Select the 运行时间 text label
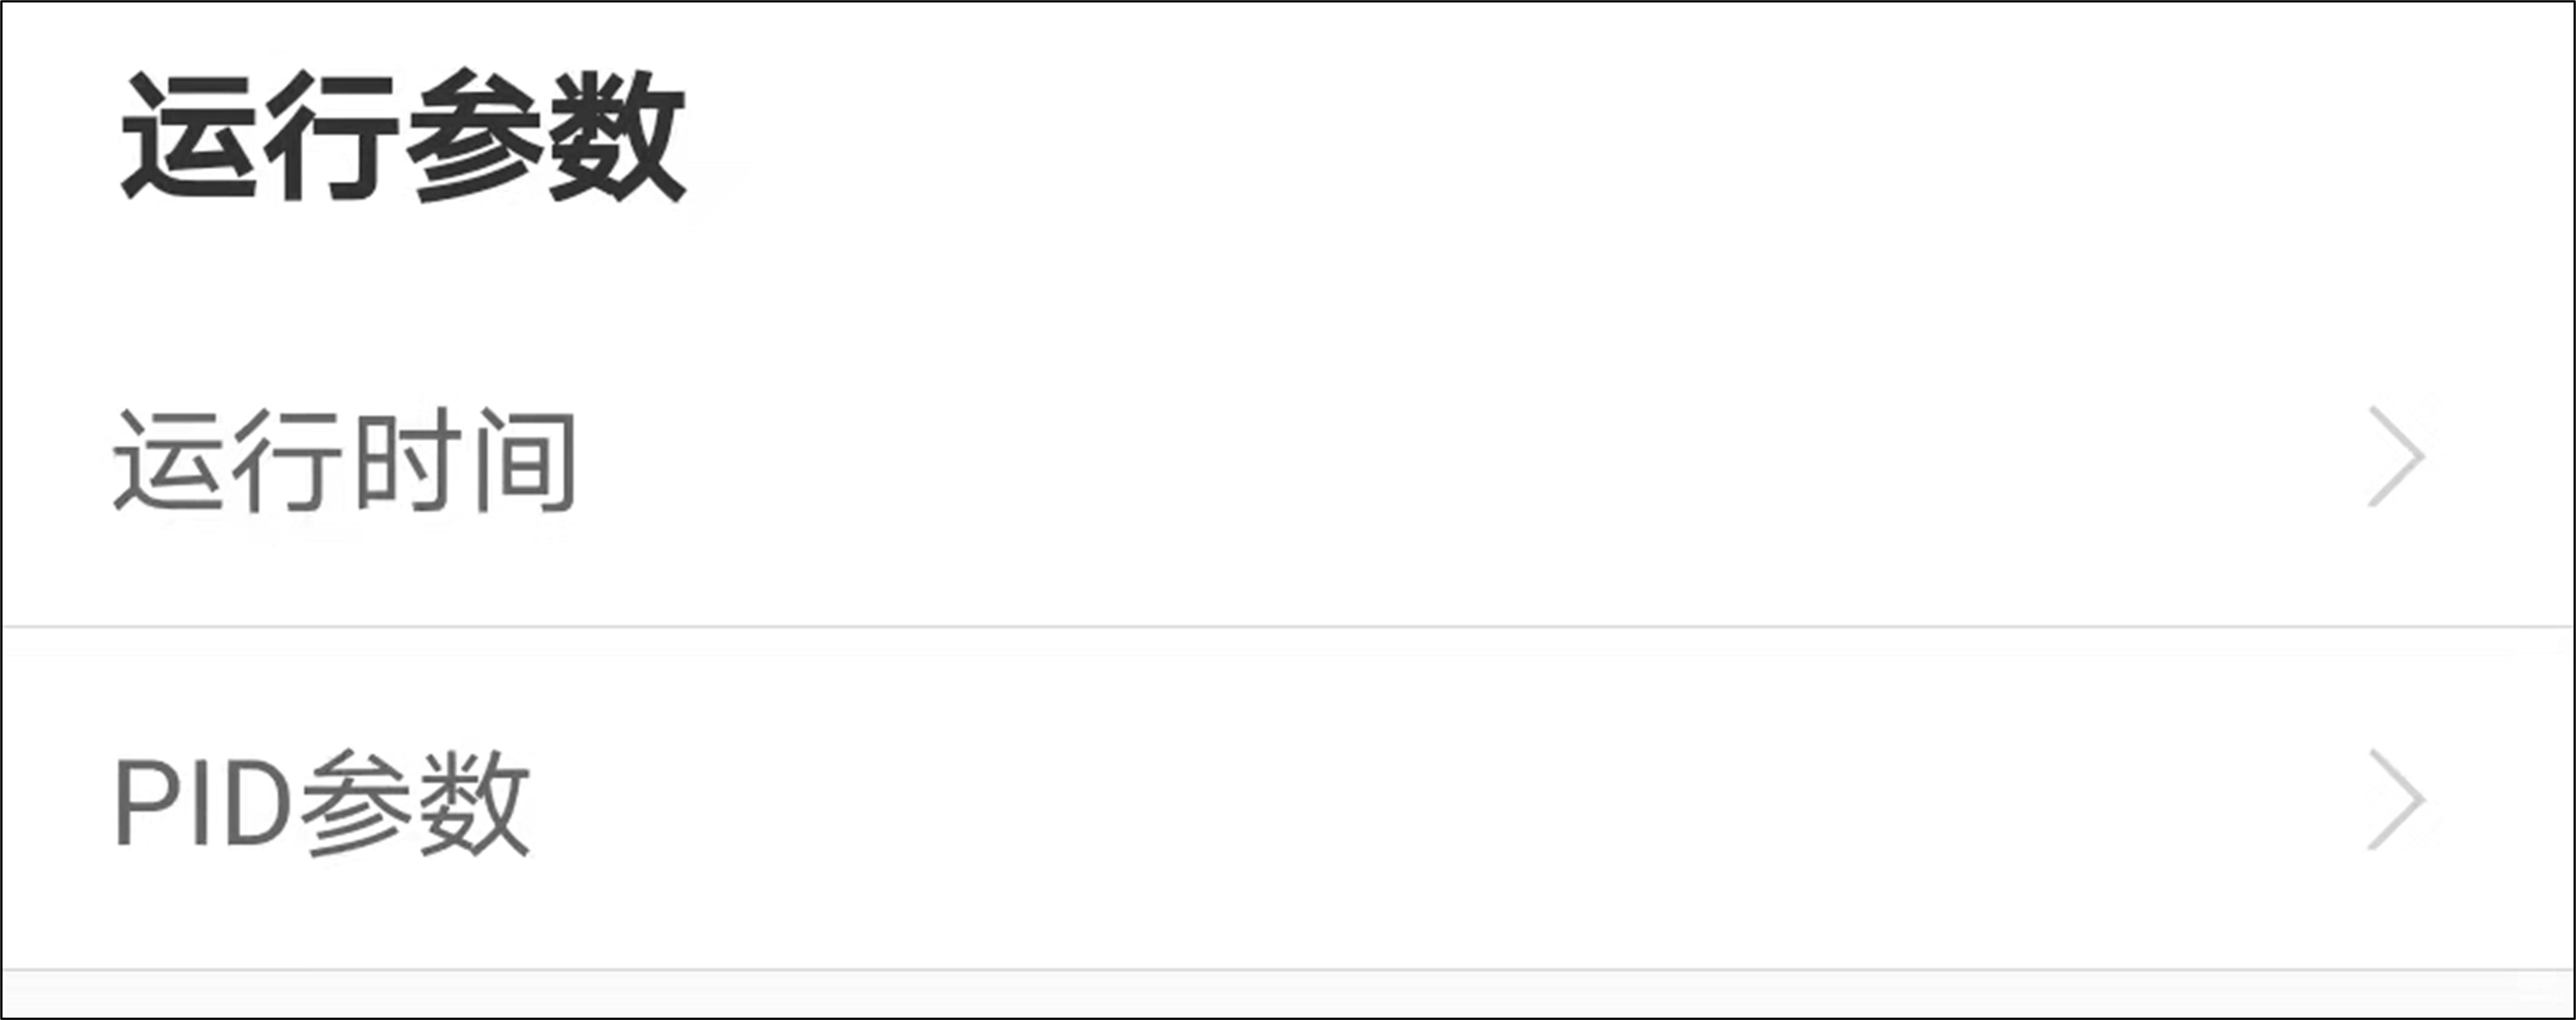Viewport: 2576px width, 1020px height. [x=345, y=460]
